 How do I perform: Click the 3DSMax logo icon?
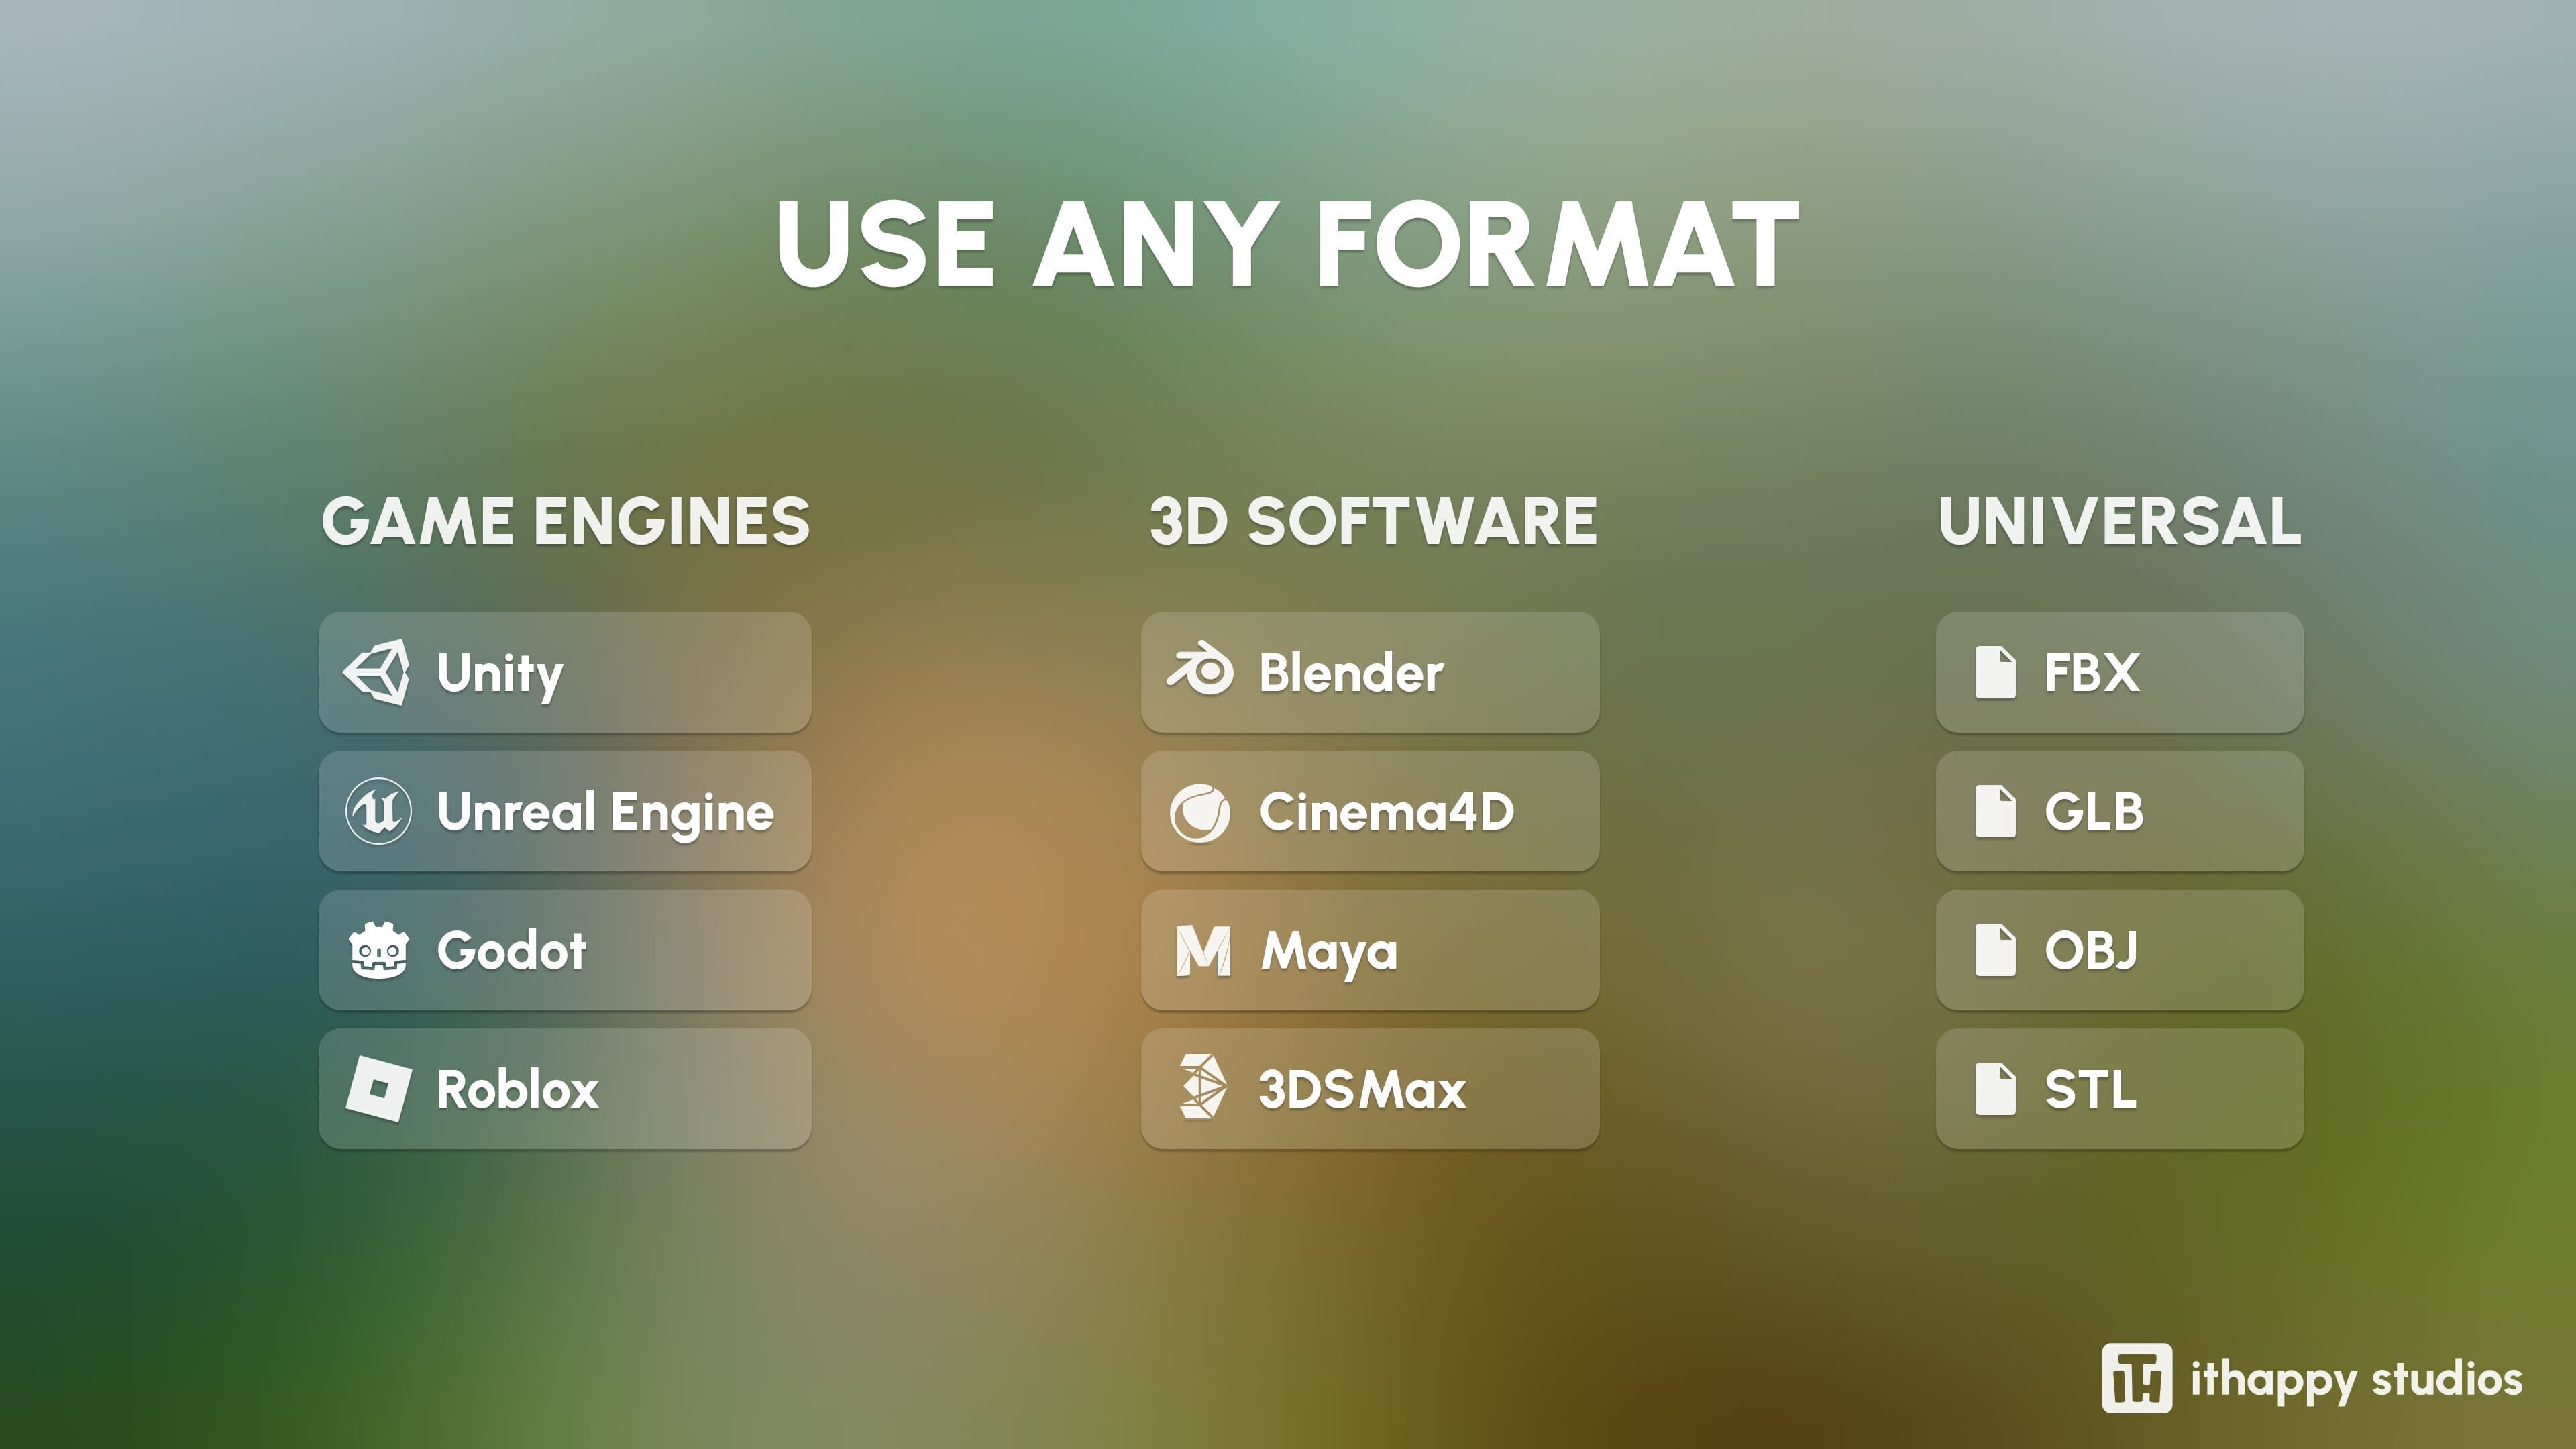[1201, 1087]
